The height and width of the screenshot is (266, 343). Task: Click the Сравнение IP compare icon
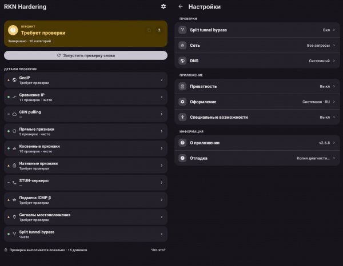click(x=14, y=97)
